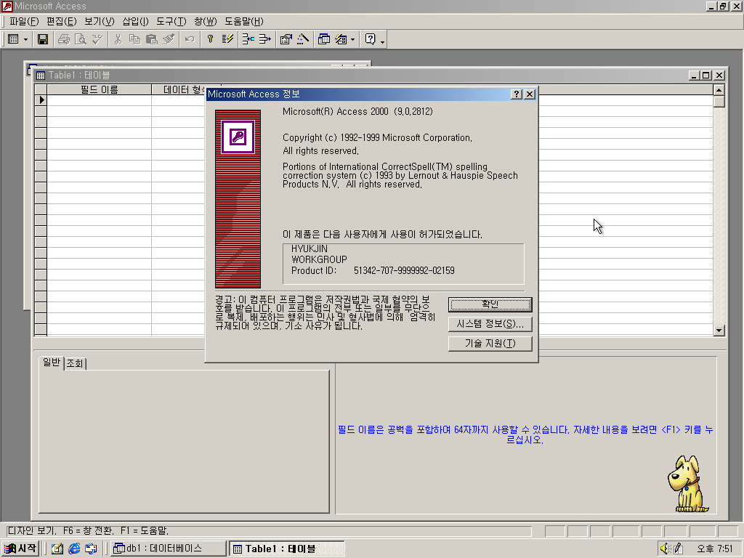The width and height of the screenshot is (744, 558).
Task: Open the 파일(F) menu
Action: pos(24,21)
